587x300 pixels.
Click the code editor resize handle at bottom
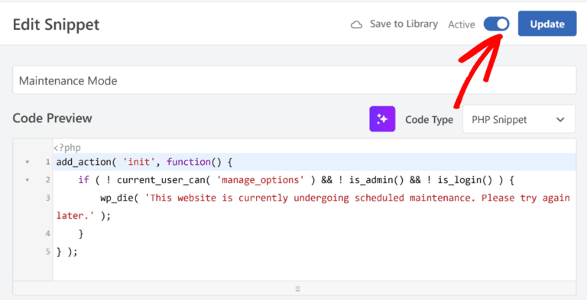tap(298, 289)
